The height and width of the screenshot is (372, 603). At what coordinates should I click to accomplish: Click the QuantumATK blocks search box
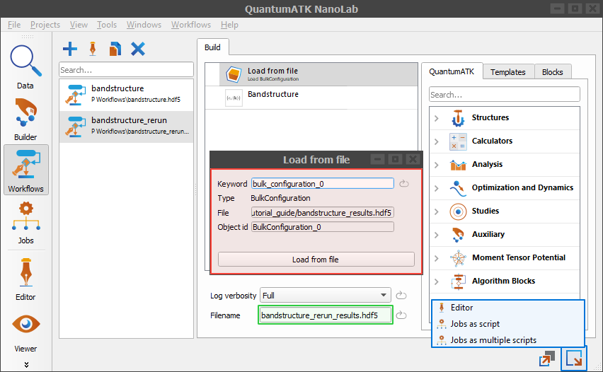(504, 95)
